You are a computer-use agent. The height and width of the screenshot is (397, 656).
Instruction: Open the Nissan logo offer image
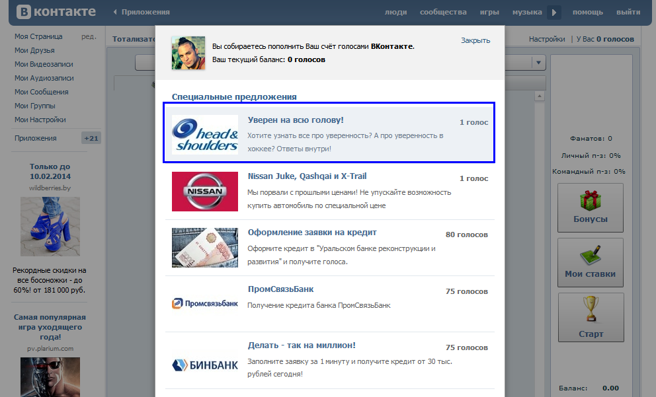pos(205,192)
